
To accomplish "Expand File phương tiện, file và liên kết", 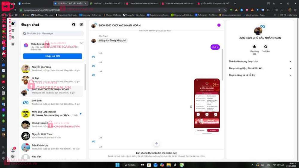I will tap(260, 68).
